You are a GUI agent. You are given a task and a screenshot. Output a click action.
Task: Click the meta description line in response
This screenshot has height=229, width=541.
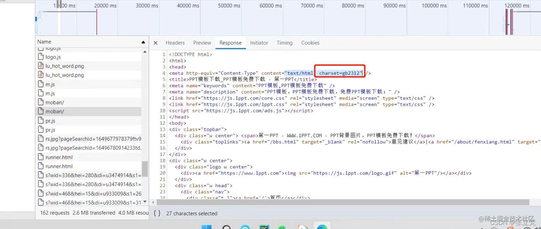point(284,92)
